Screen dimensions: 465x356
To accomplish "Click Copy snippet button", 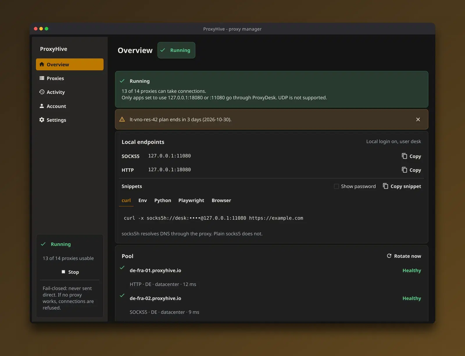I will (x=402, y=186).
